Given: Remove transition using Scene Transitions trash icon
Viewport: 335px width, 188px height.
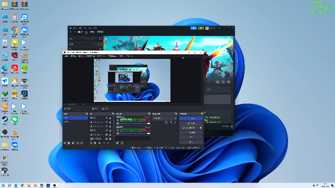Looking at the screenshot, I should point(171,122).
